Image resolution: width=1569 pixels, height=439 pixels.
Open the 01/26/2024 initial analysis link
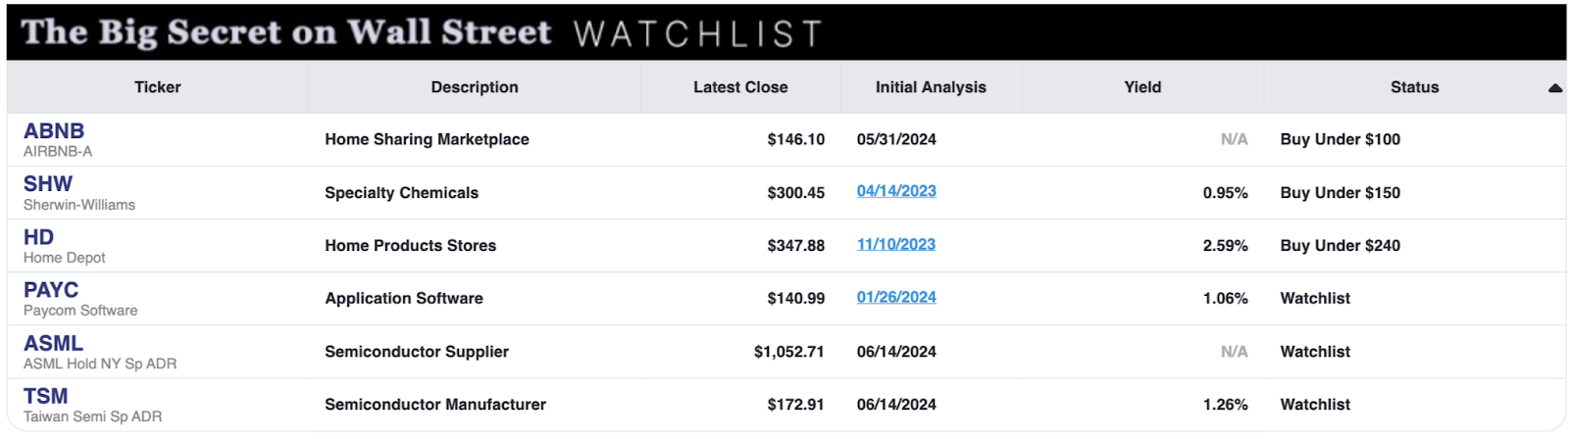click(896, 297)
